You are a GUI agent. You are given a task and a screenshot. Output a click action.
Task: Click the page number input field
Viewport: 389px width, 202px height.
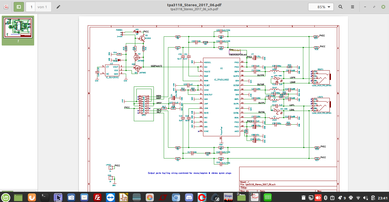point(31,7)
